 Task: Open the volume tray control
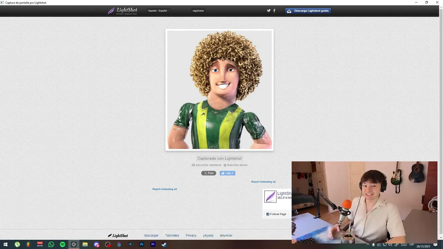[x=390, y=245]
